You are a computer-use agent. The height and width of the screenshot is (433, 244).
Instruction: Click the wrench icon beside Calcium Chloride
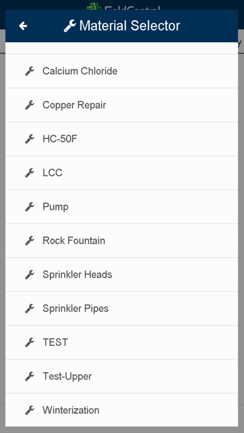(x=29, y=71)
